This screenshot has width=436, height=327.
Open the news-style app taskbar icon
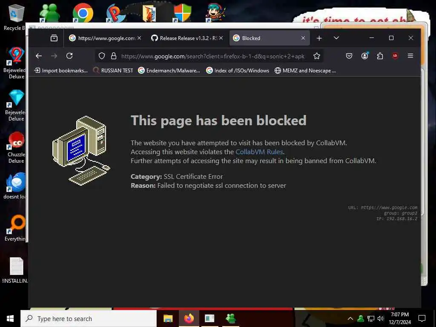tap(209, 318)
